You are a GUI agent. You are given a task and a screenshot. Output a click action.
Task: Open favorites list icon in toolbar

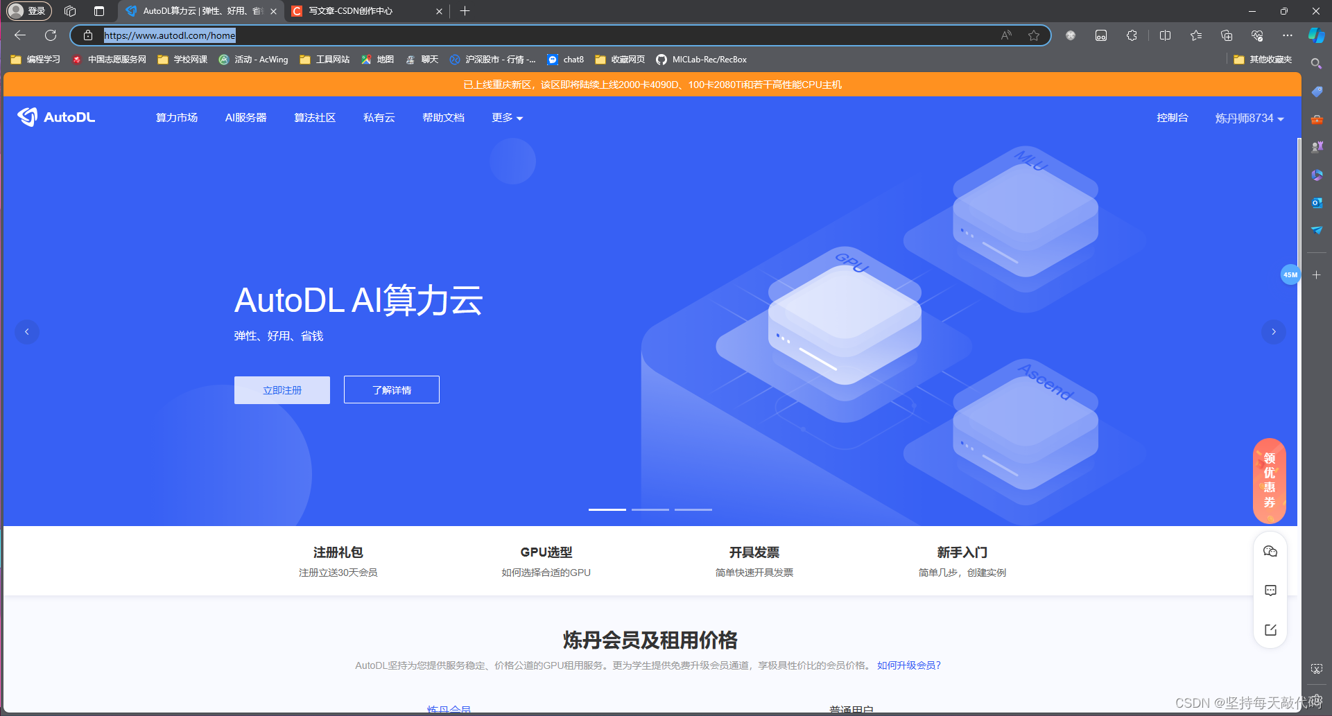pyautogui.click(x=1196, y=35)
